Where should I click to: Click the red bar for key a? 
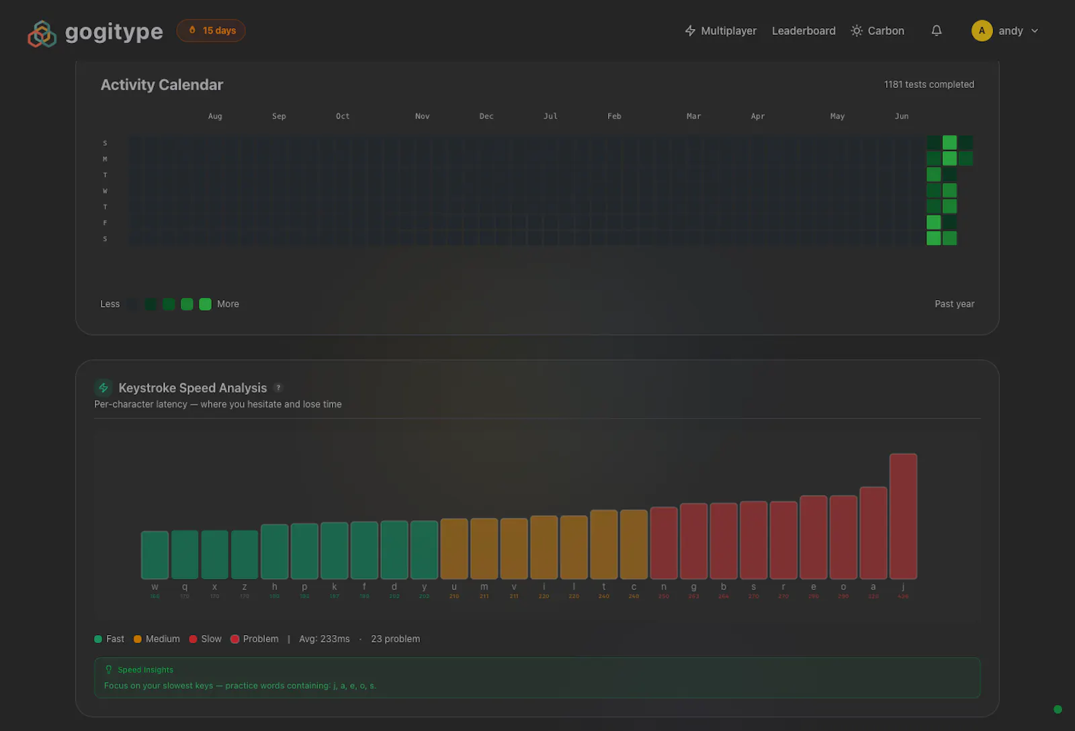tap(873, 533)
